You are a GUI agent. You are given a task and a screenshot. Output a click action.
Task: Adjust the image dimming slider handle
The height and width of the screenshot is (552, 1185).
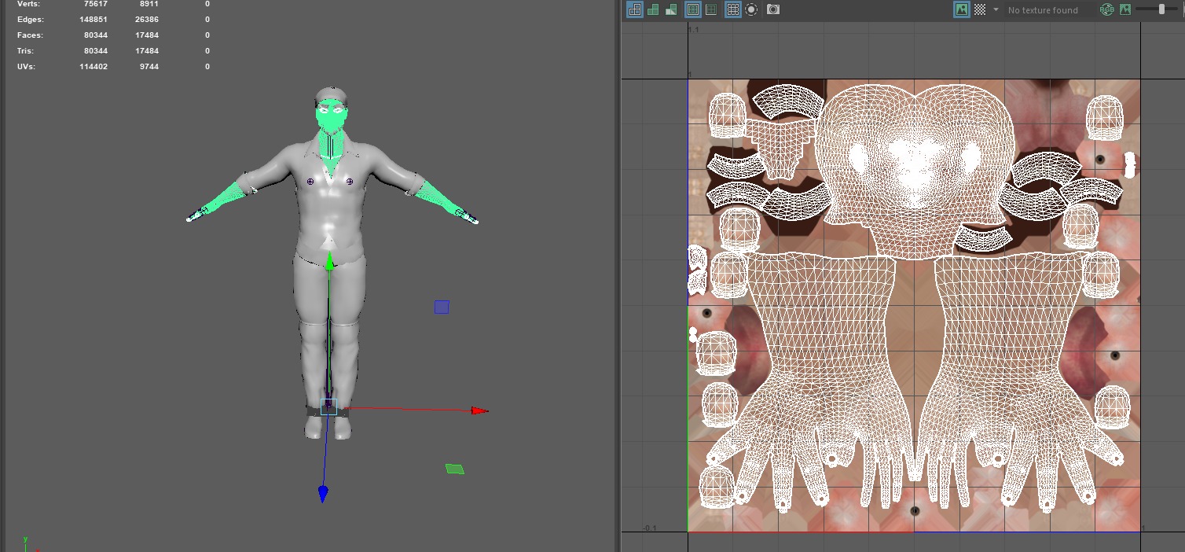1161,9
